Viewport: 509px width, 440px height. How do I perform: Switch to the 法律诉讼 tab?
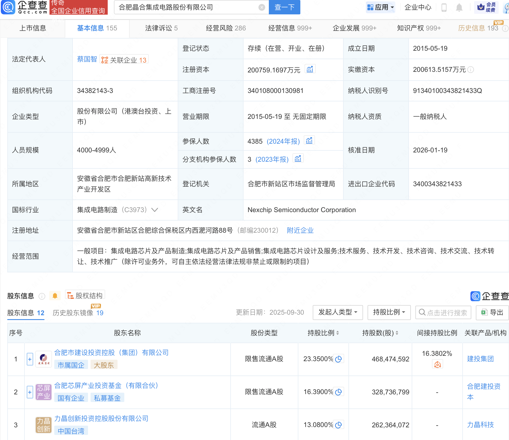[161, 28]
